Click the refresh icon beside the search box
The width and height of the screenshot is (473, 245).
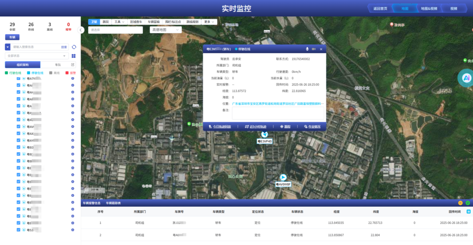tap(74, 47)
